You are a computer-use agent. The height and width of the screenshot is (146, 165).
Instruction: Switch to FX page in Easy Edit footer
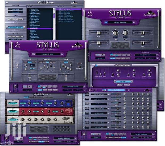point(122,58)
